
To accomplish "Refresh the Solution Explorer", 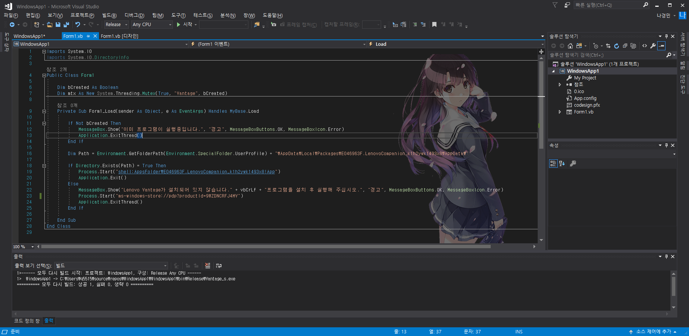I will tap(617, 46).
